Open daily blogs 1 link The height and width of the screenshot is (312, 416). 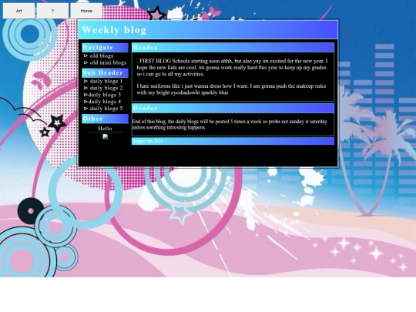tap(106, 81)
